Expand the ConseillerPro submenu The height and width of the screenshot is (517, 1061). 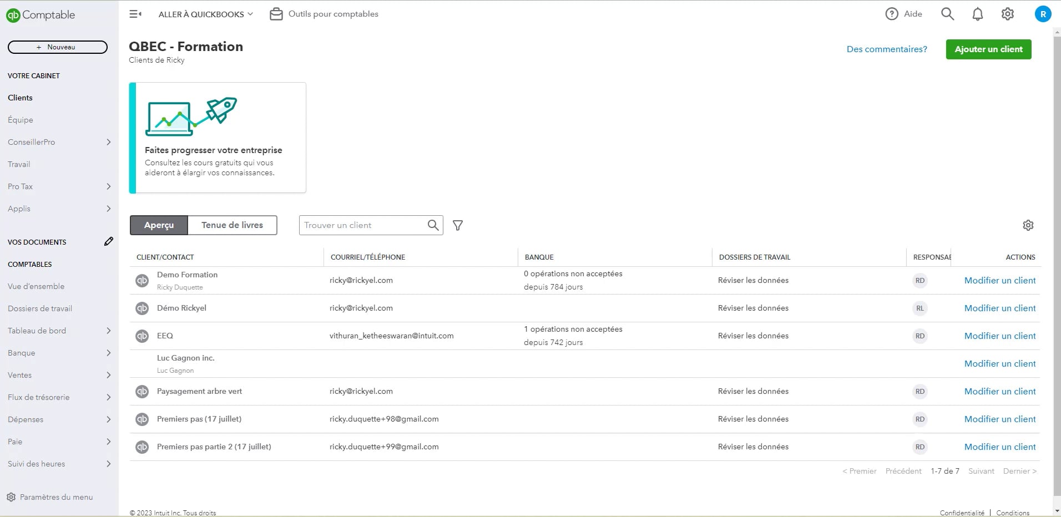109,142
